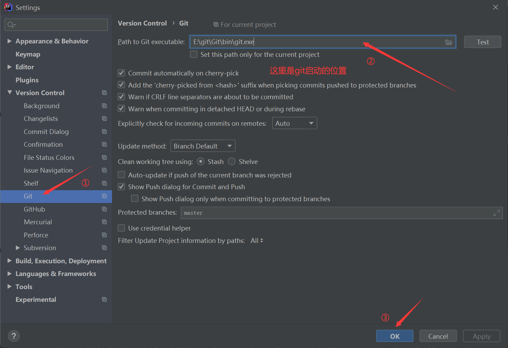Enable Auto-update if push was rejected

(121, 175)
